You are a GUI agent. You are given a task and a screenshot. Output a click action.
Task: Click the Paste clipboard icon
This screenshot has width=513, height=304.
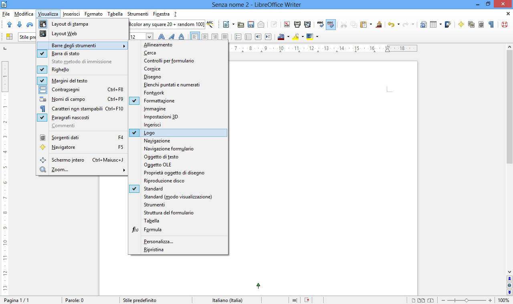coord(363,24)
